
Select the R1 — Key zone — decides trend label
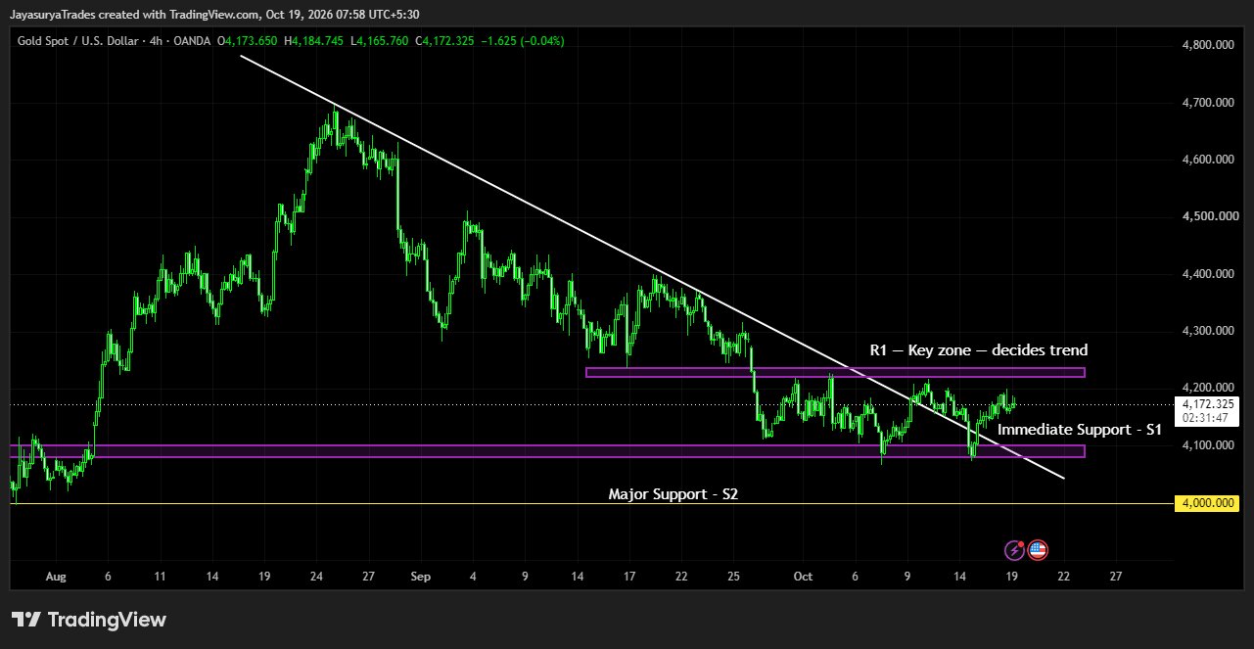coord(979,350)
